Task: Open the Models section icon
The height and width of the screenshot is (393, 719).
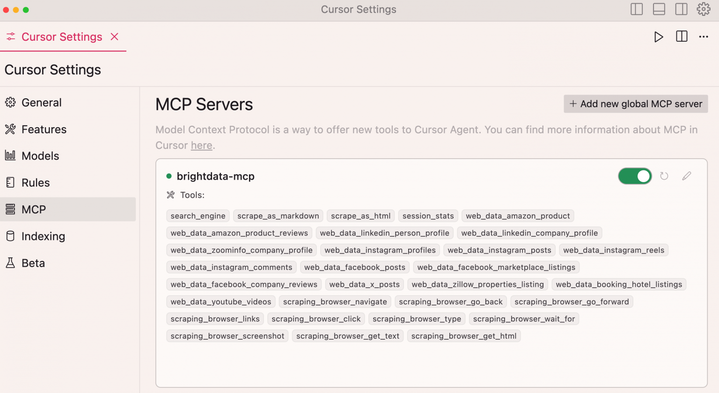Action: [x=11, y=156]
